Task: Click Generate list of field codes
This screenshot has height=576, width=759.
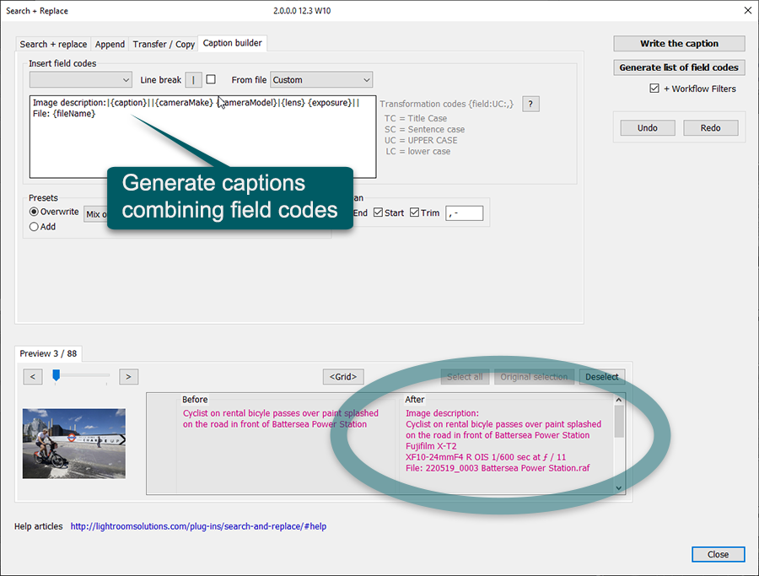Action: [679, 67]
